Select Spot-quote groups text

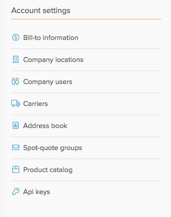click(x=53, y=148)
